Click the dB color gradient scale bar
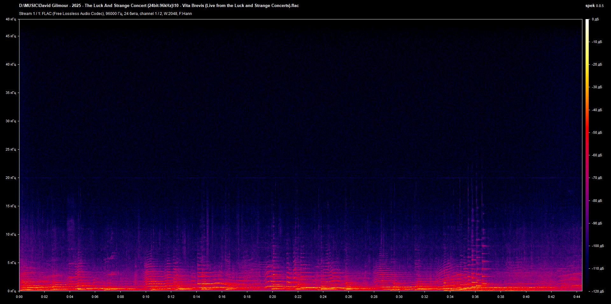Viewport: 611px width, 304px height. coord(587,155)
